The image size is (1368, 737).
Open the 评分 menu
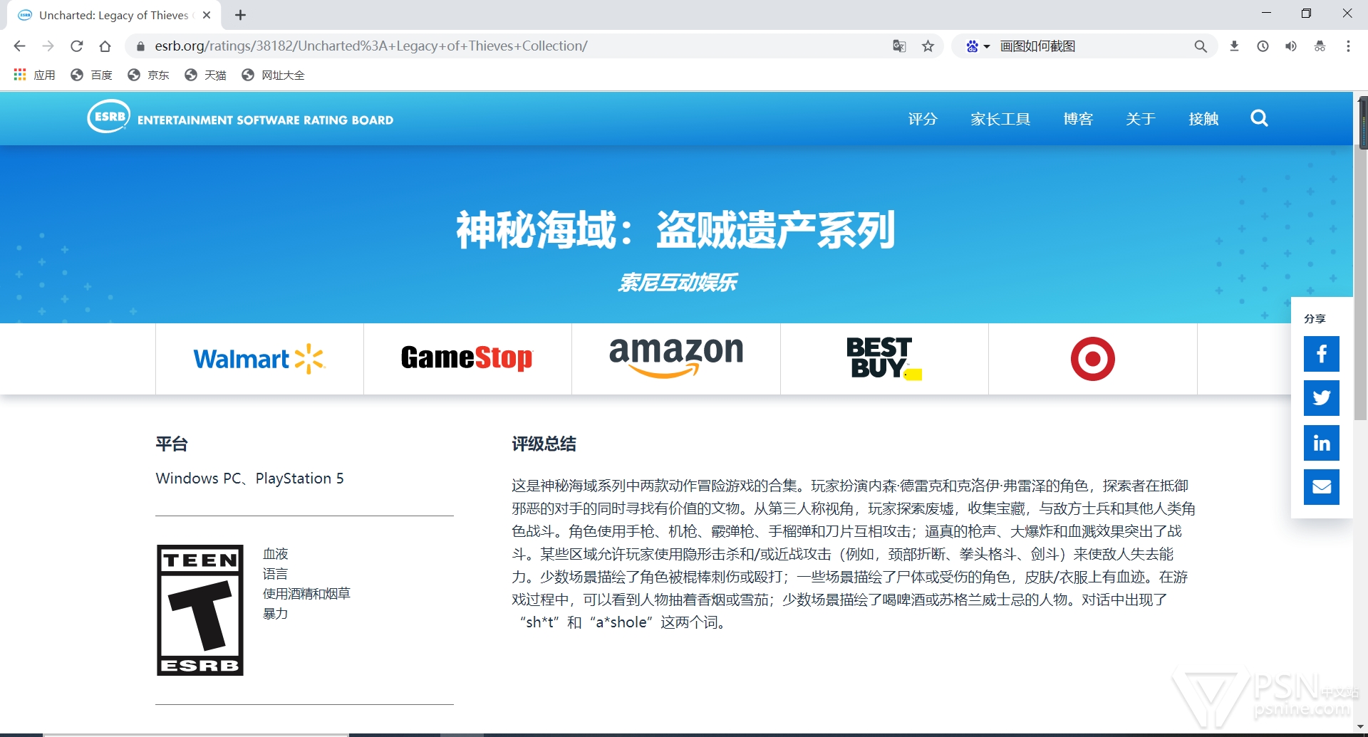pyautogui.click(x=923, y=119)
